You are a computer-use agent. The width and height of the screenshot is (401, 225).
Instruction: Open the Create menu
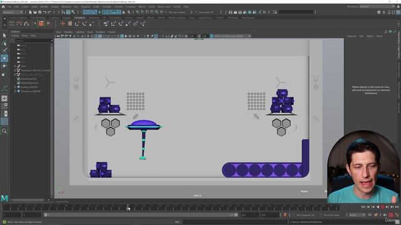pyautogui.click(x=24, y=7)
